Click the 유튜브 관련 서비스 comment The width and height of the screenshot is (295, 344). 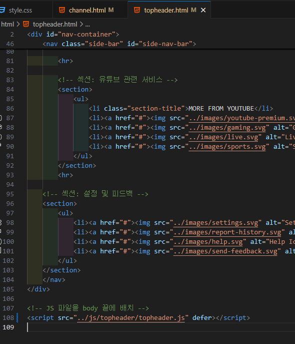pos(118,80)
